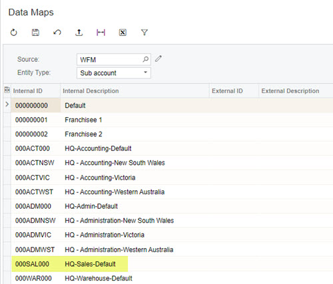Open Source lookup via magnifier icon
The image size is (333, 284).
click(x=145, y=59)
